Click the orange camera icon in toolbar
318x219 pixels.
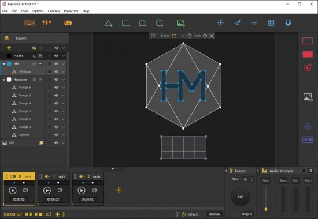tap(68, 23)
